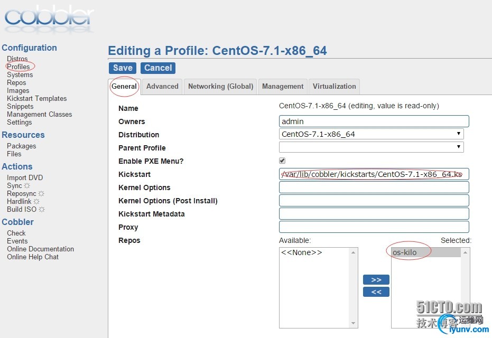Screen dimensions: 492x338
Task: Click the gear icon next to Build ISO
Action: click(x=42, y=209)
